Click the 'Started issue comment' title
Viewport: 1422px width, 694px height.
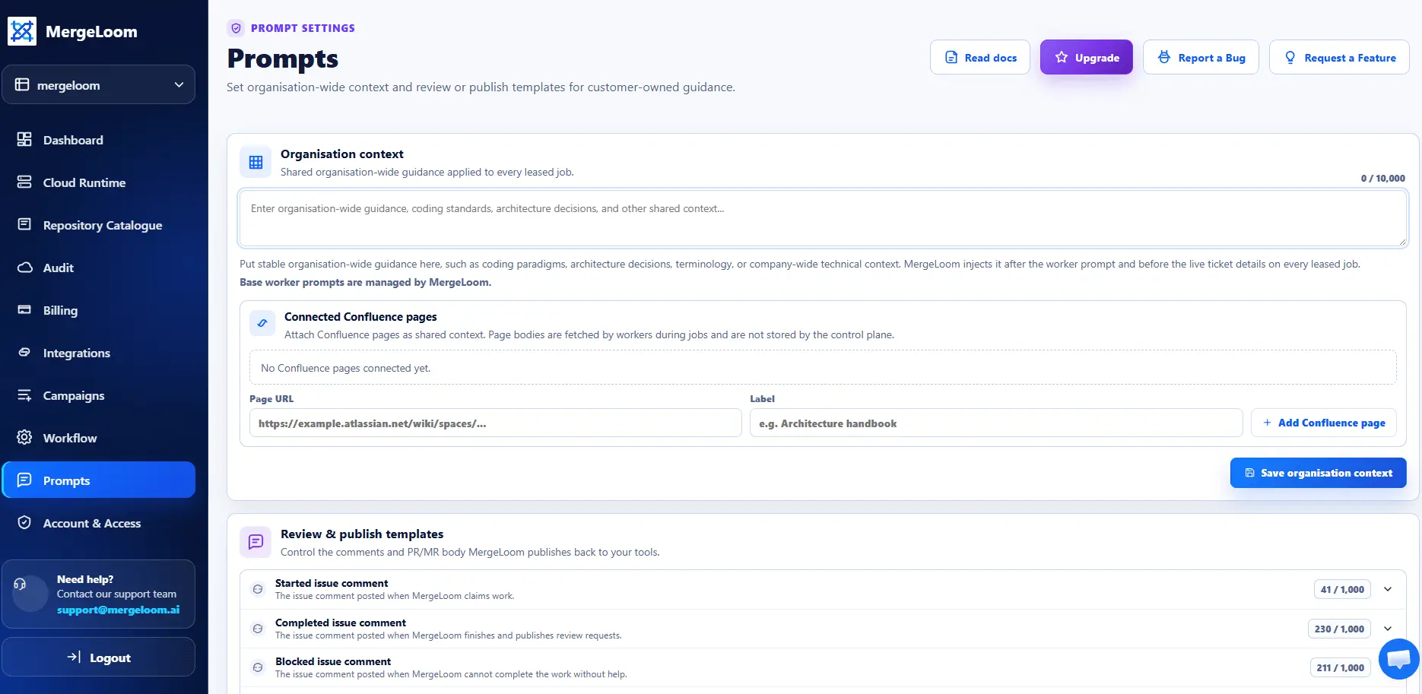pyautogui.click(x=332, y=583)
